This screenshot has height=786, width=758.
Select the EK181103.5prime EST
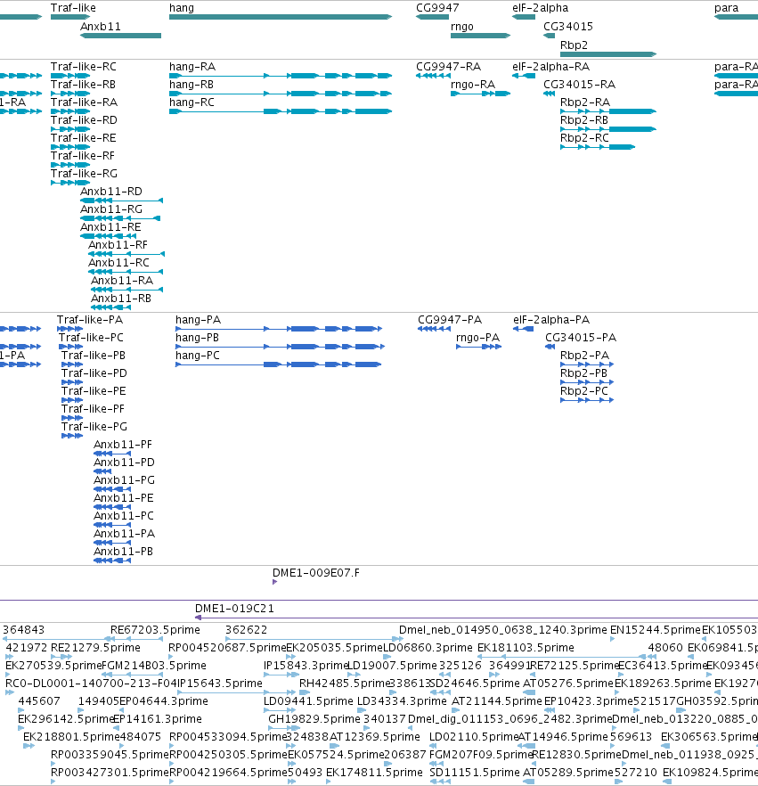pyautogui.click(x=526, y=648)
